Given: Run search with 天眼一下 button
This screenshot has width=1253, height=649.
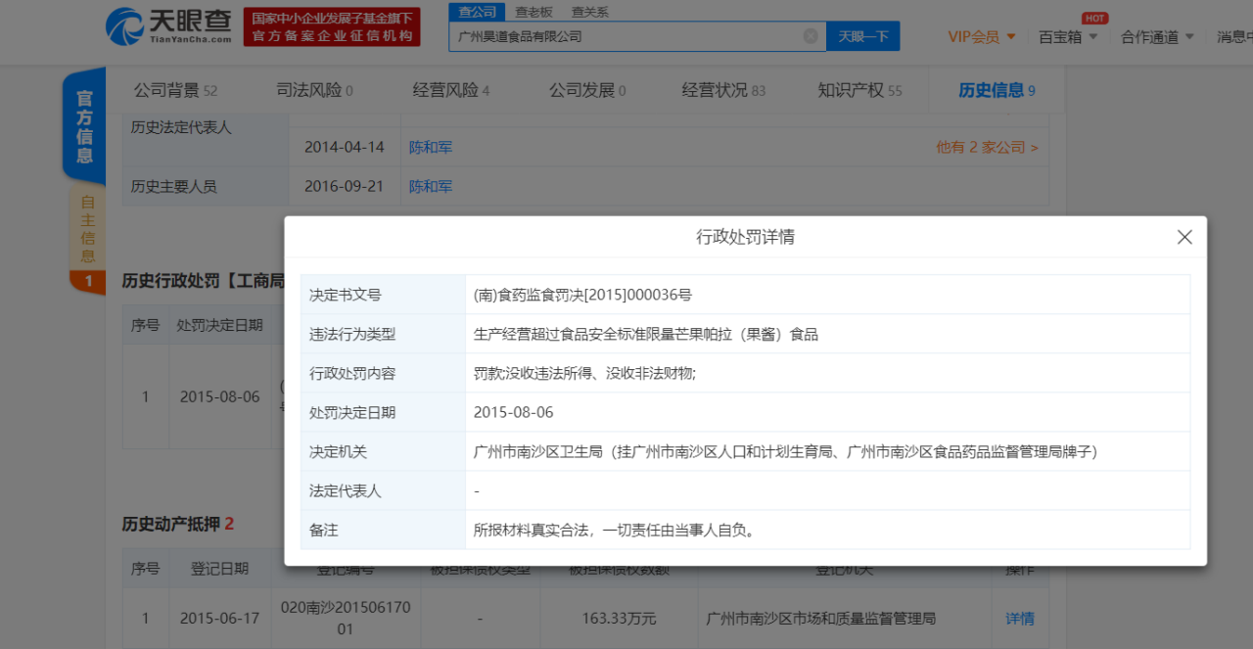Looking at the screenshot, I should pos(863,36).
